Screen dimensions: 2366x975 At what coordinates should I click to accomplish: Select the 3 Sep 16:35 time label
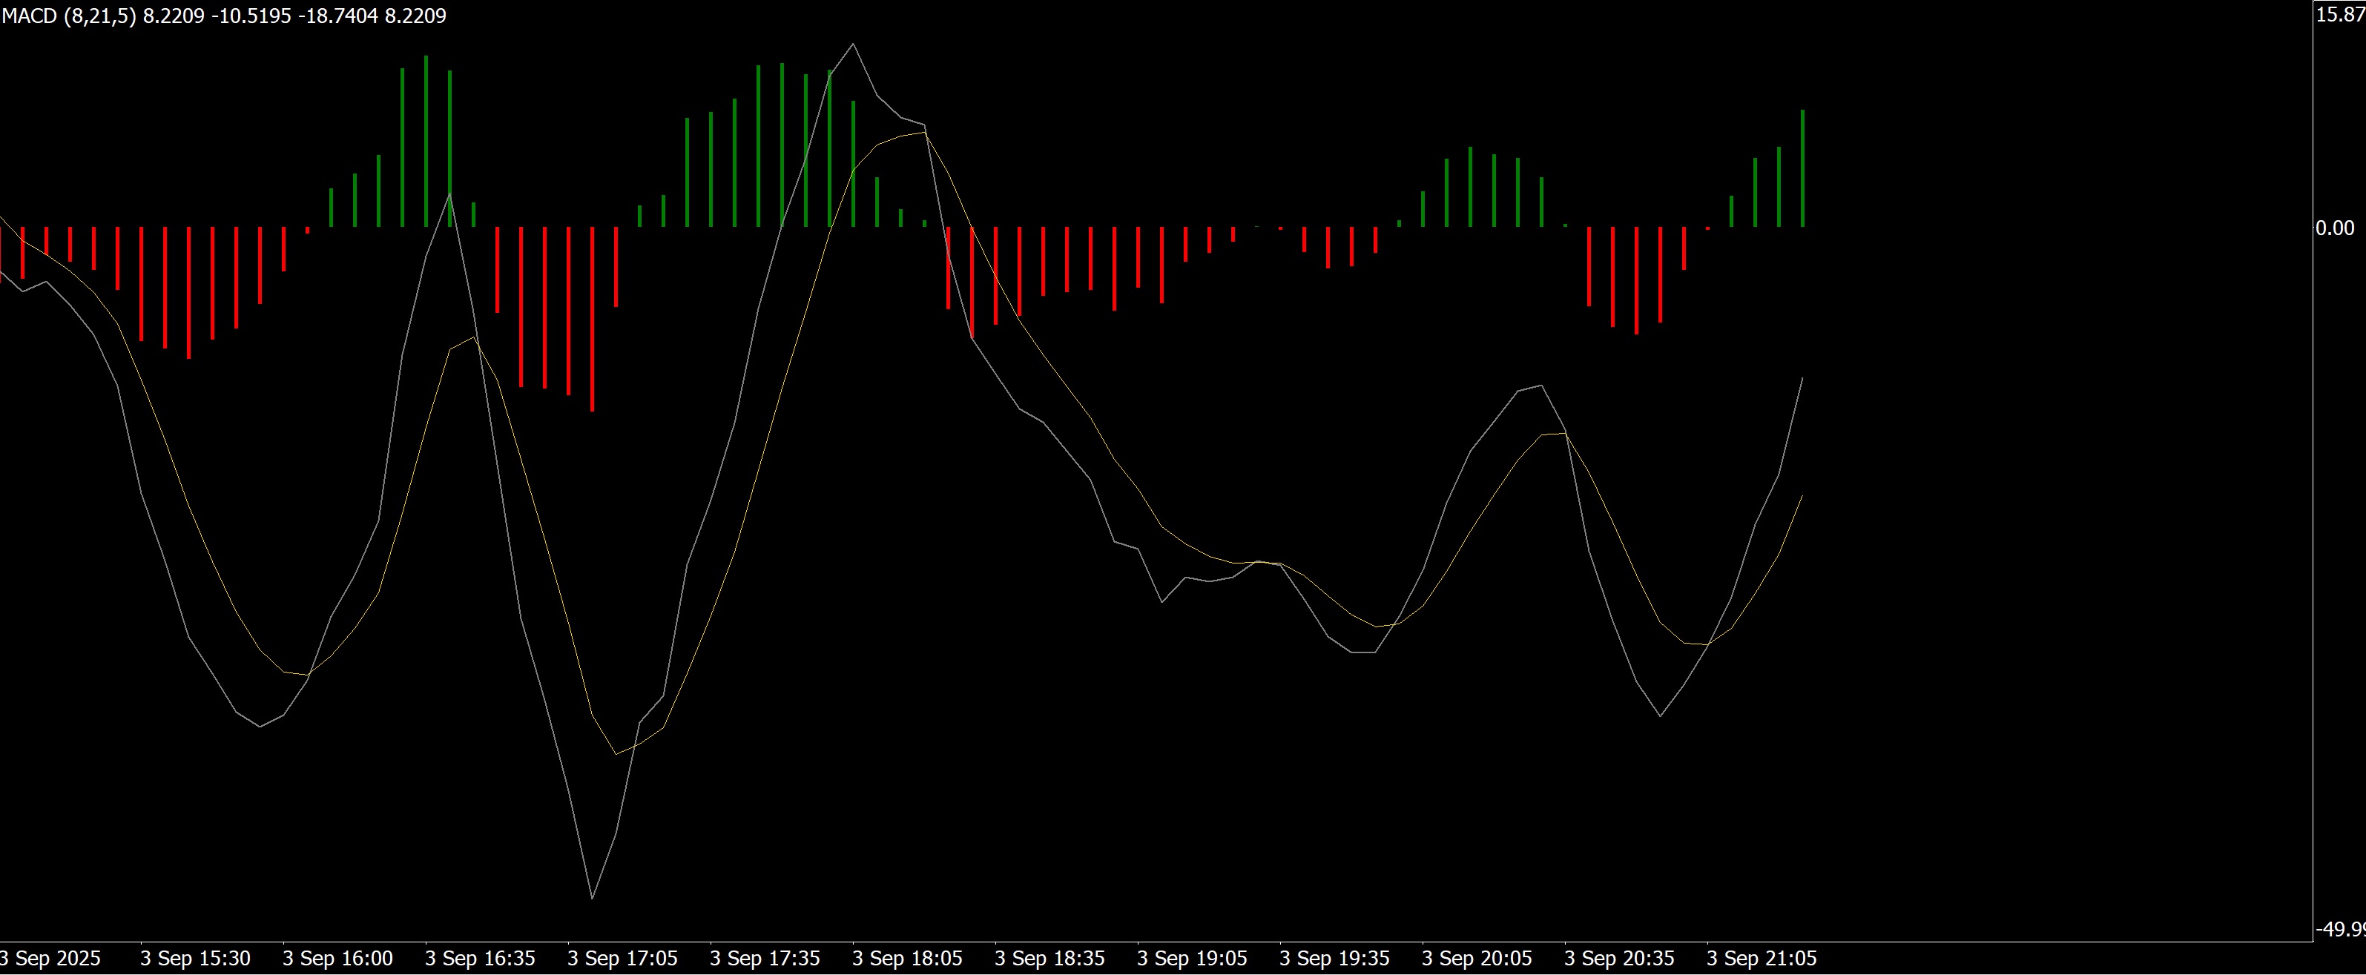pos(479,959)
